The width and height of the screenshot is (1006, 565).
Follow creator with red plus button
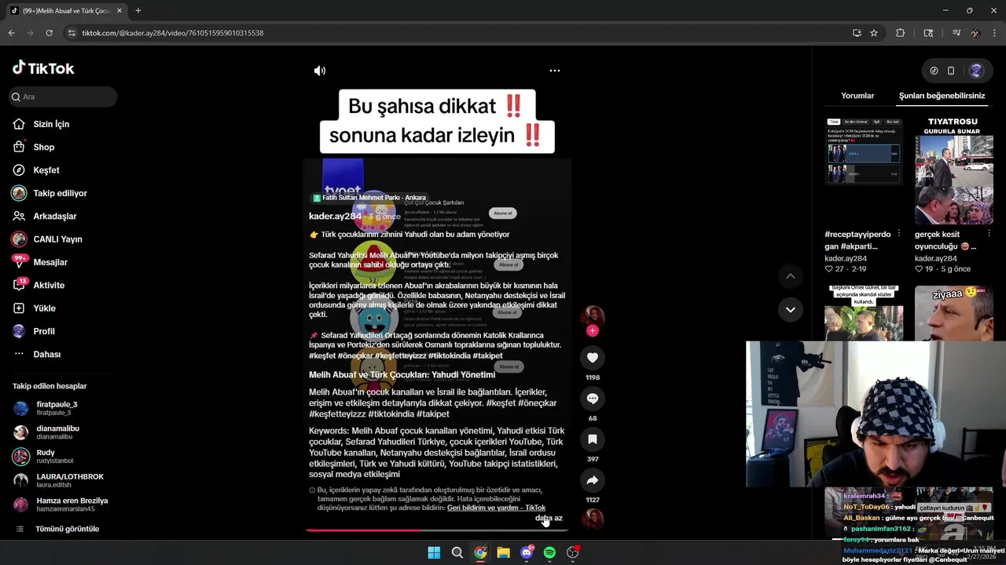click(x=593, y=331)
